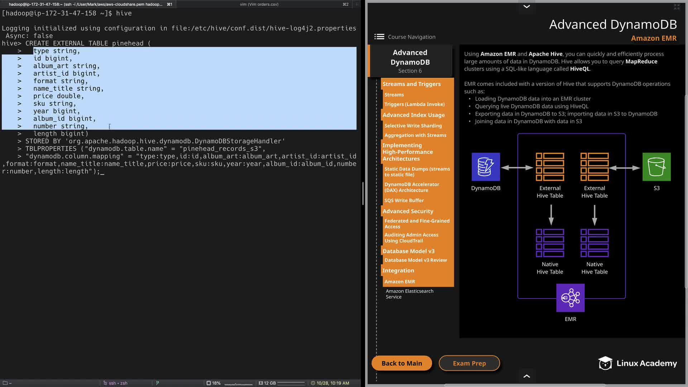Switch to the vim orders.csv tab
The image size is (688, 387).
[259, 4]
